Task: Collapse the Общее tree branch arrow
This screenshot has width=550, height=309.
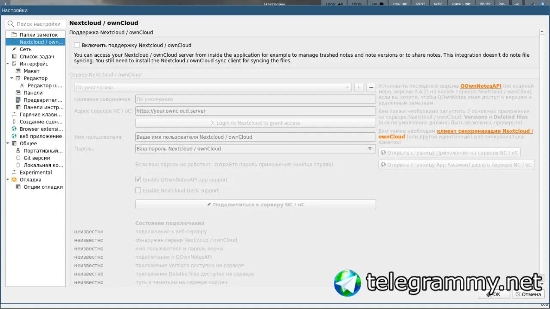Action: point(8,144)
